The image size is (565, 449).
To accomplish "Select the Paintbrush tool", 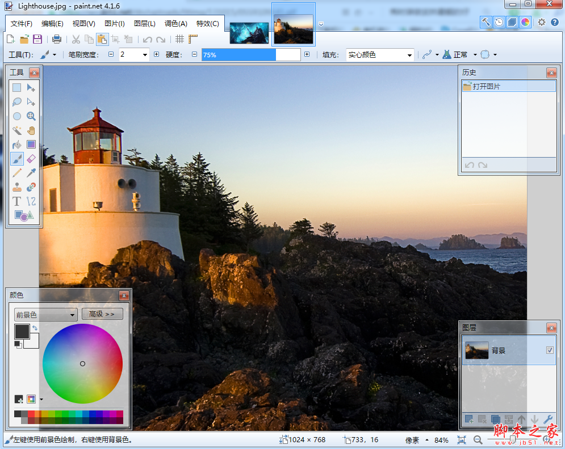I will [17, 159].
